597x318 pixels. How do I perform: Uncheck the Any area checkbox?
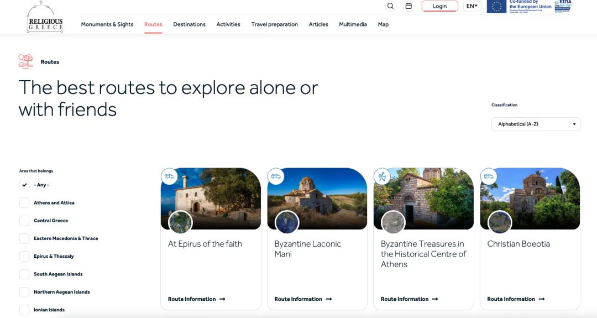tap(24, 185)
